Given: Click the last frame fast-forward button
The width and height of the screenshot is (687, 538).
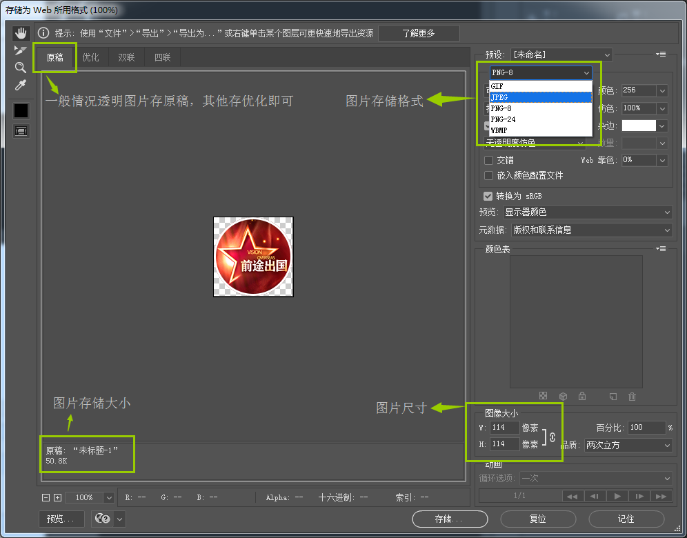Looking at the screenshot, I should (x=661, y=497).
